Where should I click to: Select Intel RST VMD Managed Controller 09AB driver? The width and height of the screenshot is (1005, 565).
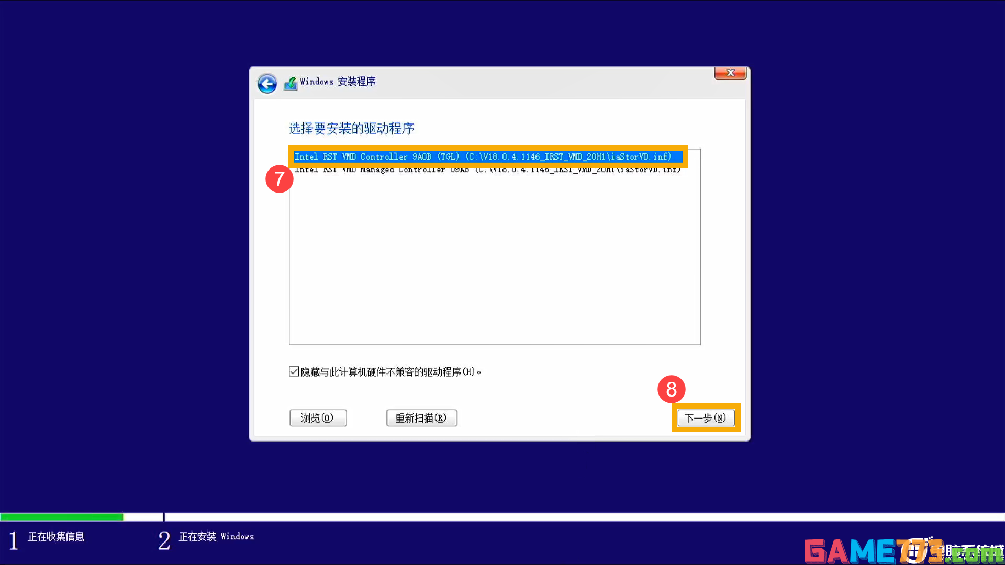(x=487, y=169)
